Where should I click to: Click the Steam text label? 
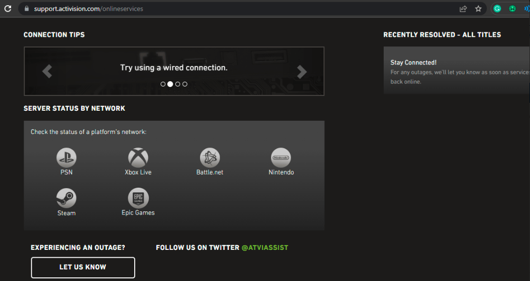(x=66, y=213)
